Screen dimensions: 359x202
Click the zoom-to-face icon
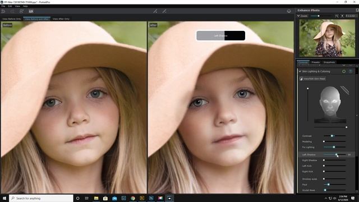[342, 16]
